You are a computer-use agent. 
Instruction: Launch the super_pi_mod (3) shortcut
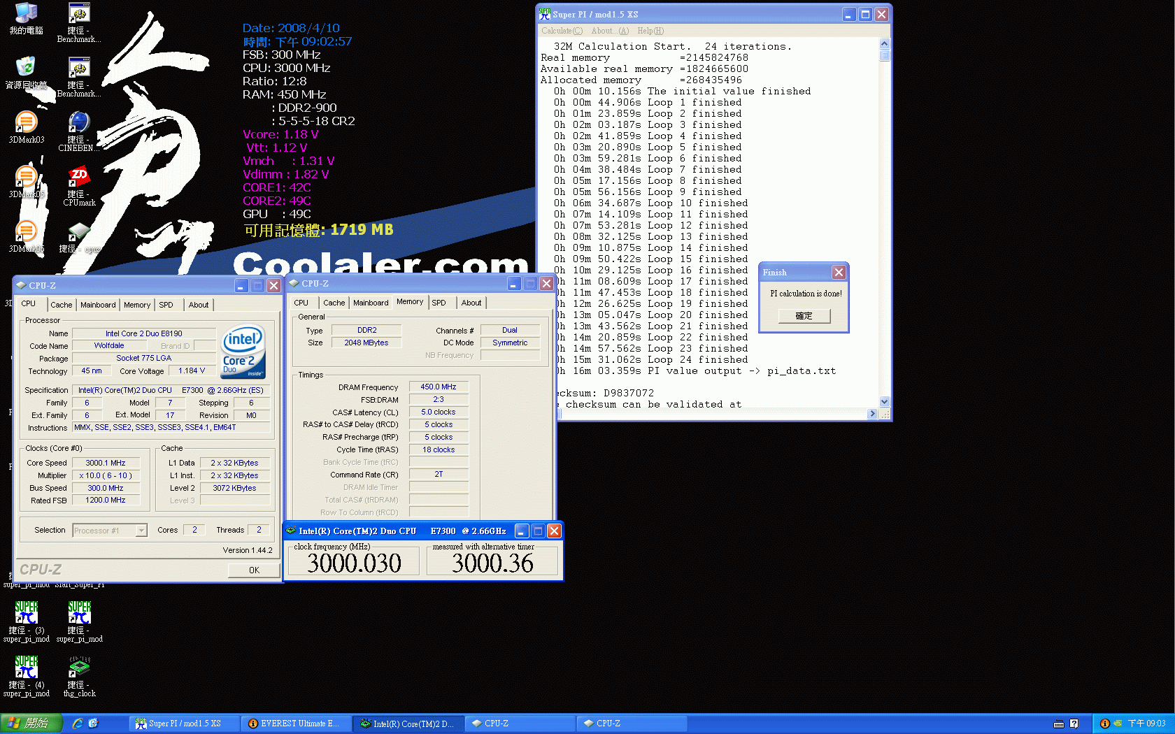(26, 621)
